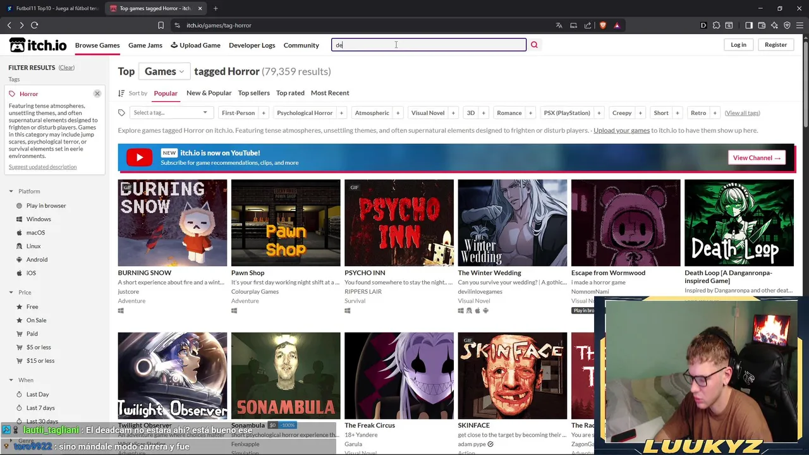Image resolution: width=809 pixels, height=455 pixels.
Task: Open Brave Shields lion icon
Action: point(603,25)
